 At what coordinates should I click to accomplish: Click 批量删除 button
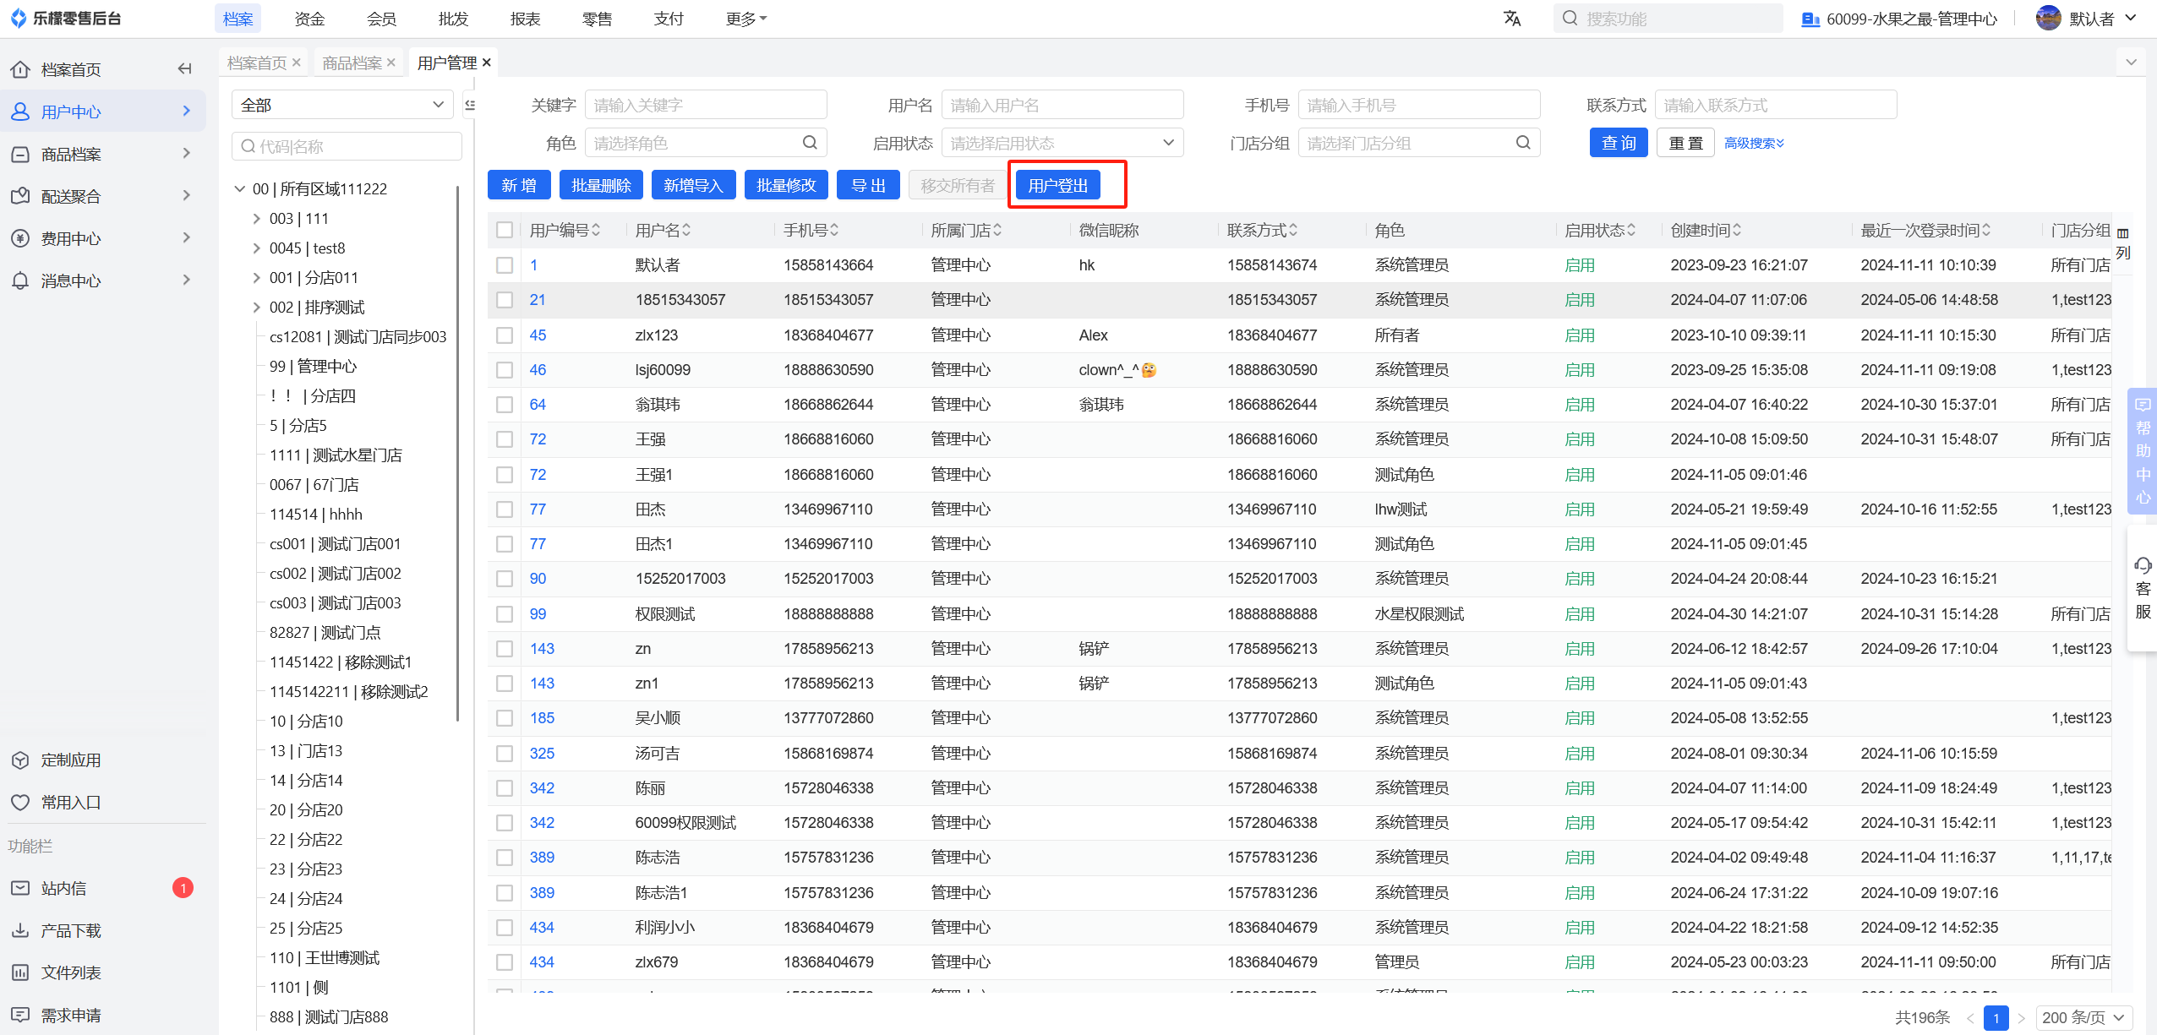click(x=601, y=185)
